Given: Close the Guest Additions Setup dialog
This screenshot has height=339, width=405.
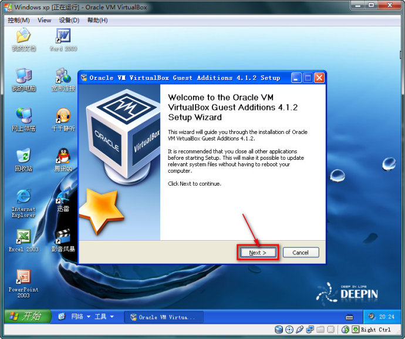Looking at the screenshot, I should click(x=319, y=78).
